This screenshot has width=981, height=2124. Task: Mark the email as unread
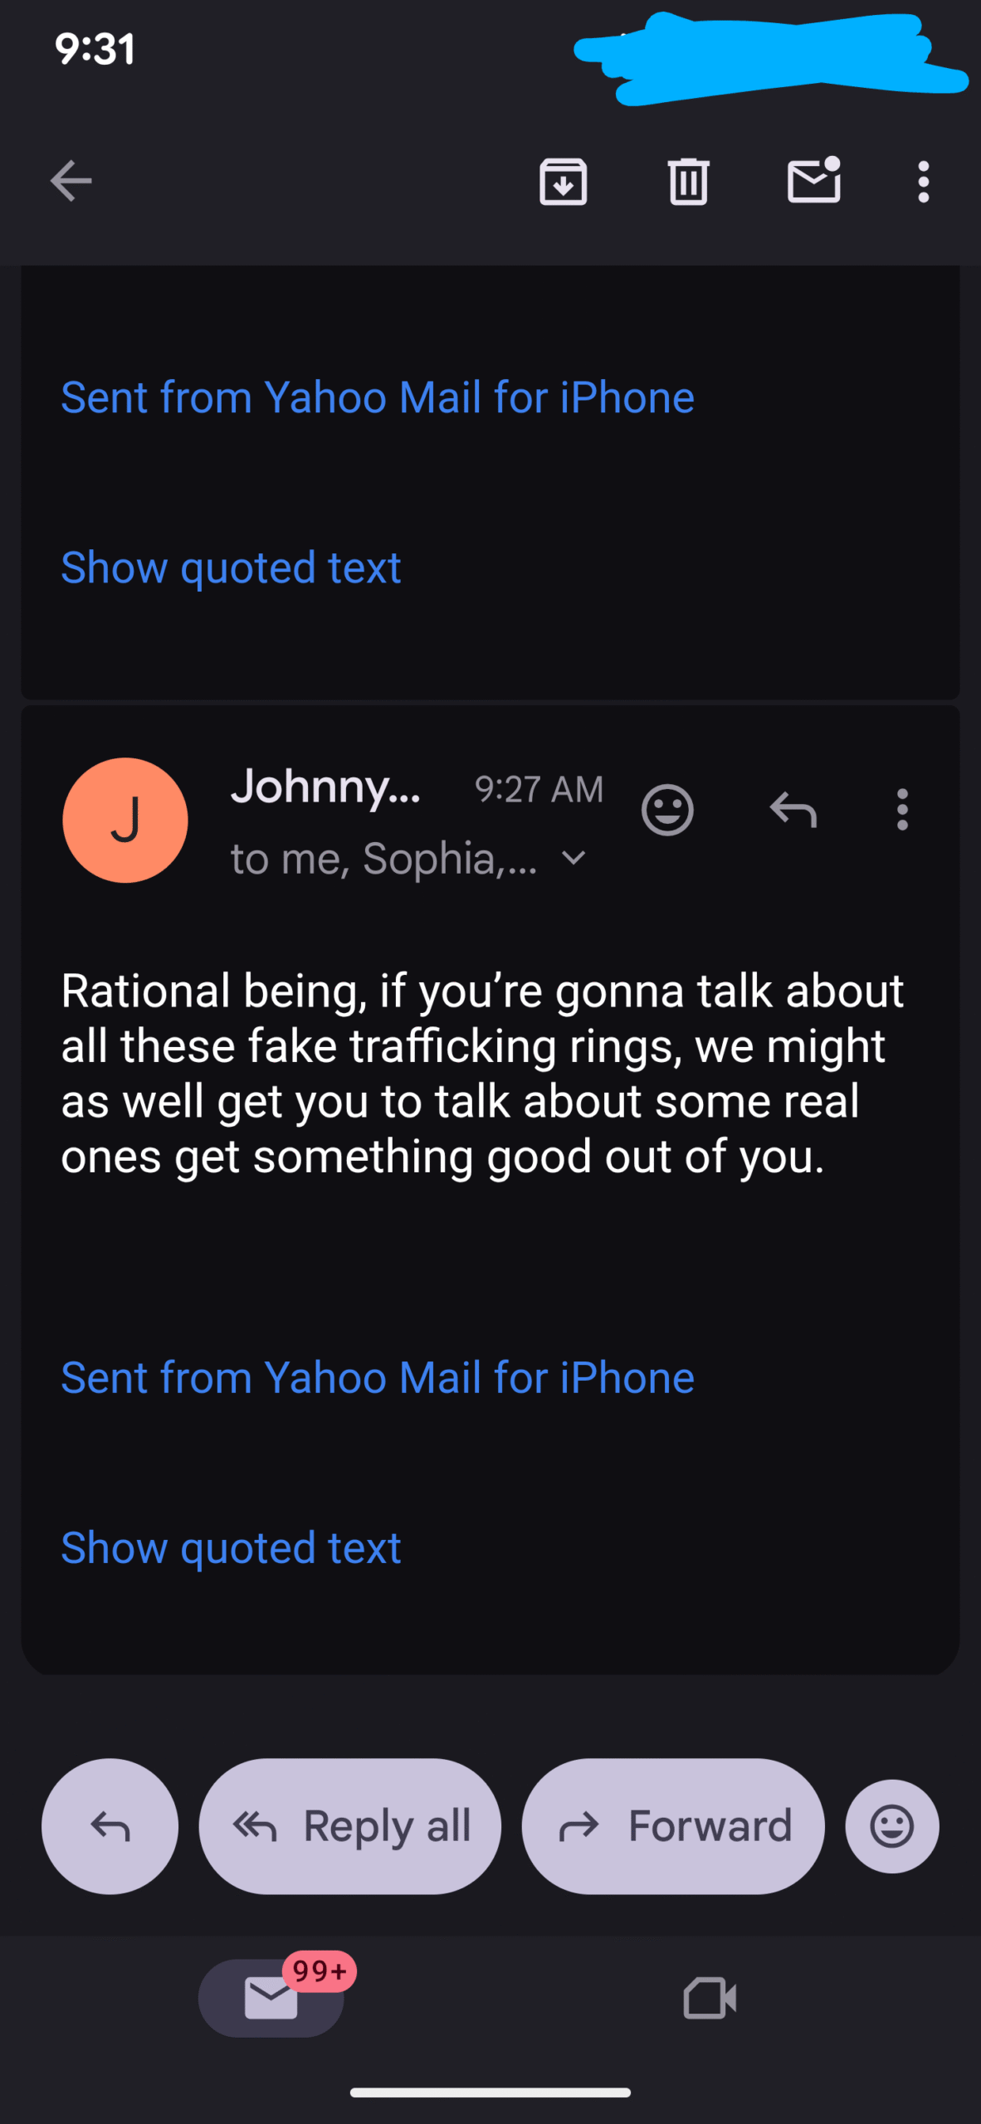(813, 181)
